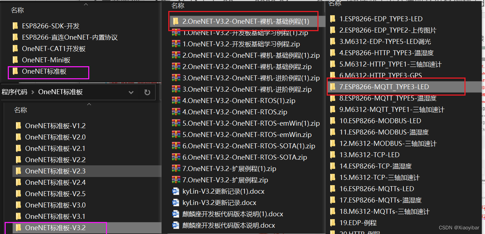Select OneNET标准板-V2.4 folder name

coord(55,182)
